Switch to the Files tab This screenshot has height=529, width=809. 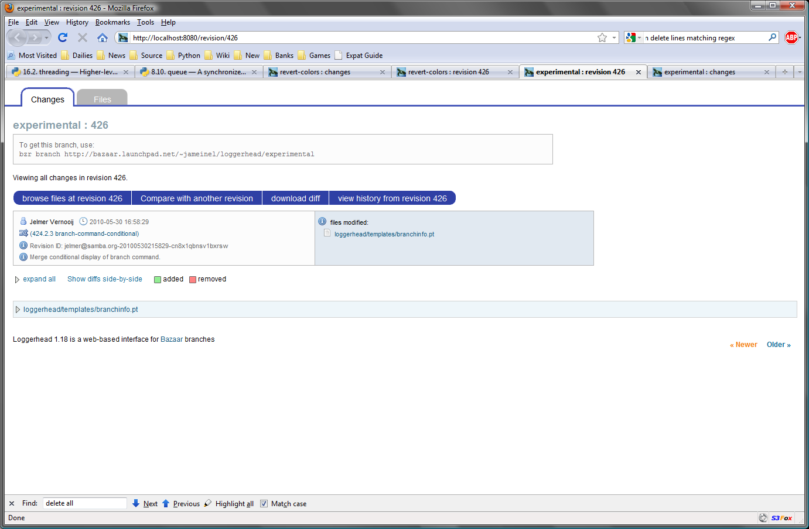tap(102, 99)
